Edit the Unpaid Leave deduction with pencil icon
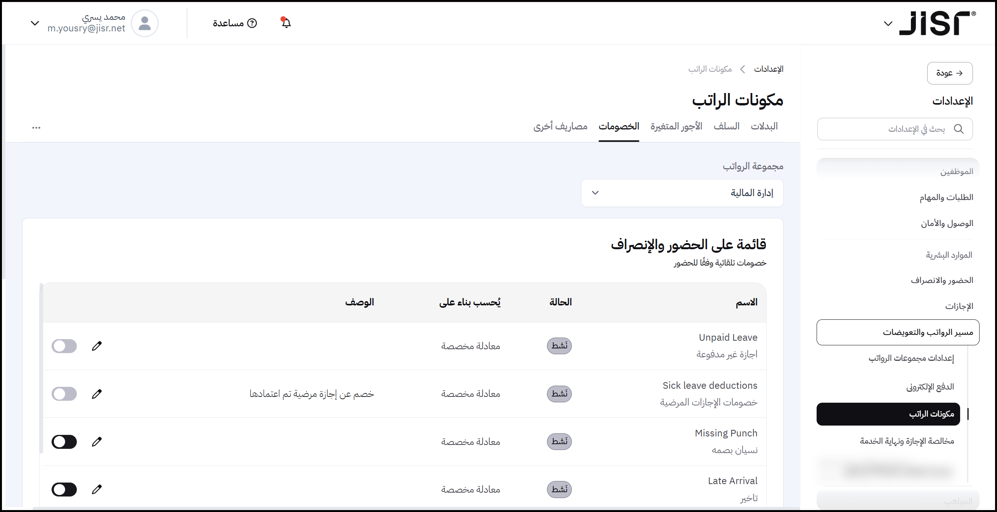Viewport: 997px width, 512px height. pyautogui.click(x=97, y=346)
